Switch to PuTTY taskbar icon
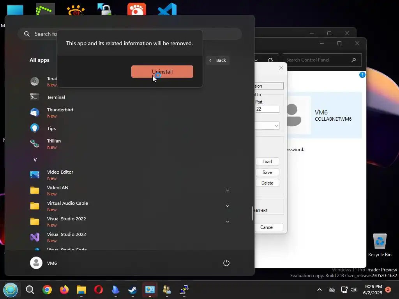This screenshot has height=299, width=399. pyautogui.click(x=184, y=290)
